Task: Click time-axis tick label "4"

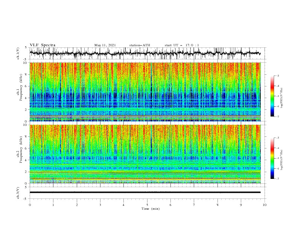Action: click(123, 205)
